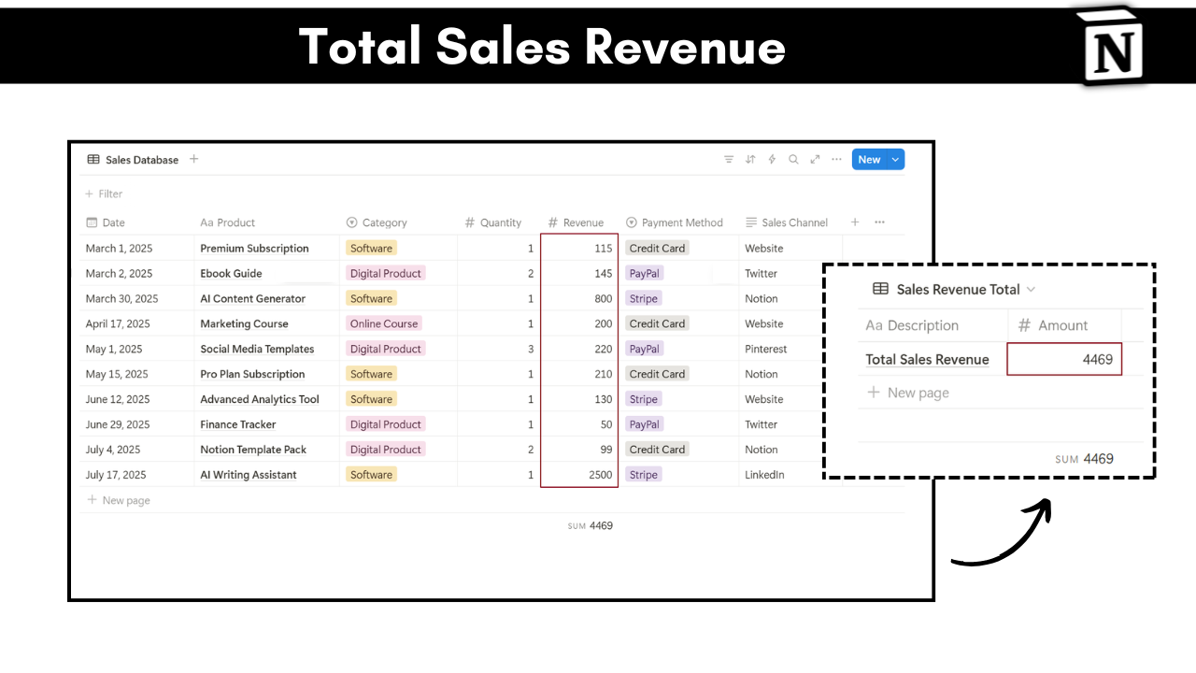Image resolution: width=1196 pixels, height=673 pixels.
Task: Click the table icon beside Sales Database title
Action: pyautogui.click(x=93, y=159)
